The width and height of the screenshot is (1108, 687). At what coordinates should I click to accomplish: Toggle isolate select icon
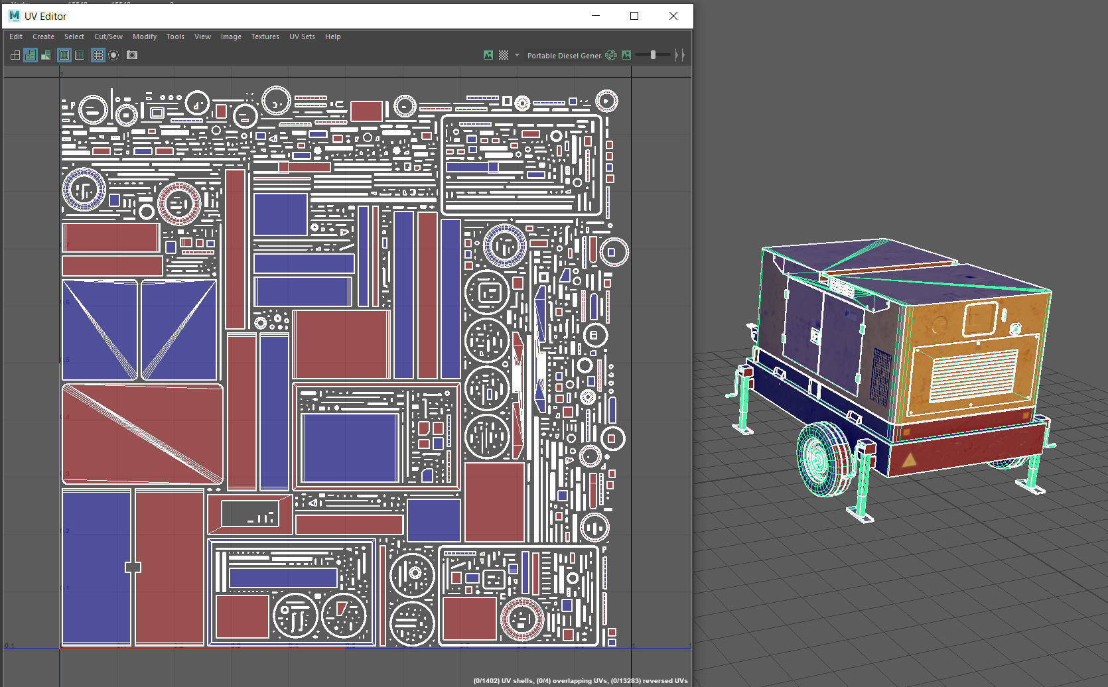coord(113,55)
